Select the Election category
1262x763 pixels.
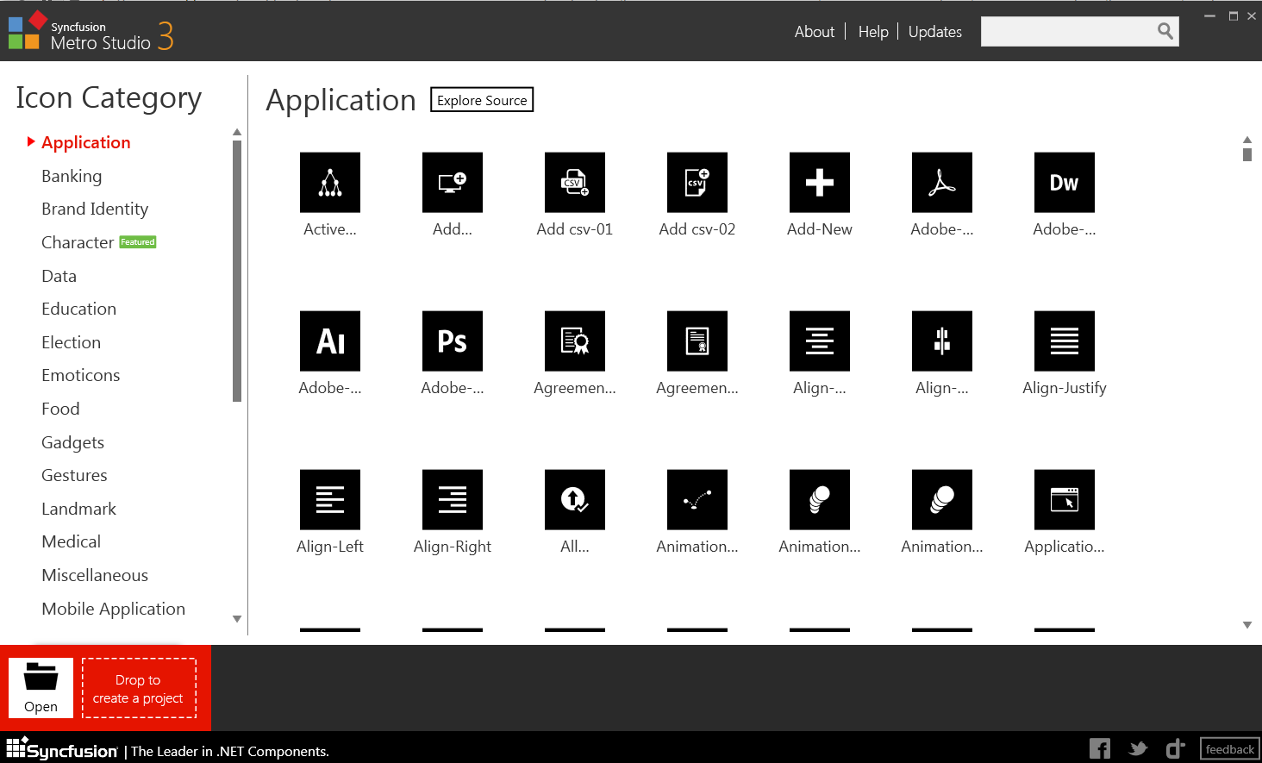(x=71, y=342)
